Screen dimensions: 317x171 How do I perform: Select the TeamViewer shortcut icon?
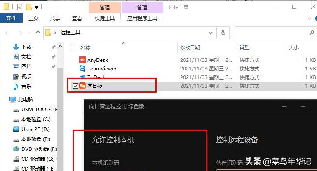point(82,69)
